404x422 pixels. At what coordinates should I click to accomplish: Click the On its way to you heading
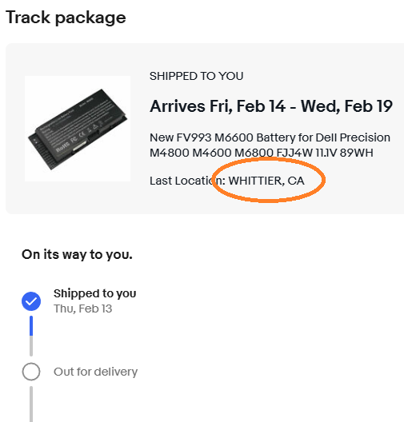(77, 254)
